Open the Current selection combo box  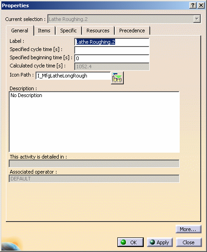[x=124, y=19]
